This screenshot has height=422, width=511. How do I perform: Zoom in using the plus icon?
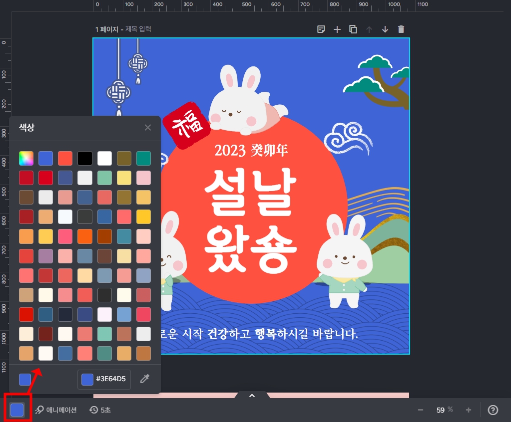(x=468, y=410)
